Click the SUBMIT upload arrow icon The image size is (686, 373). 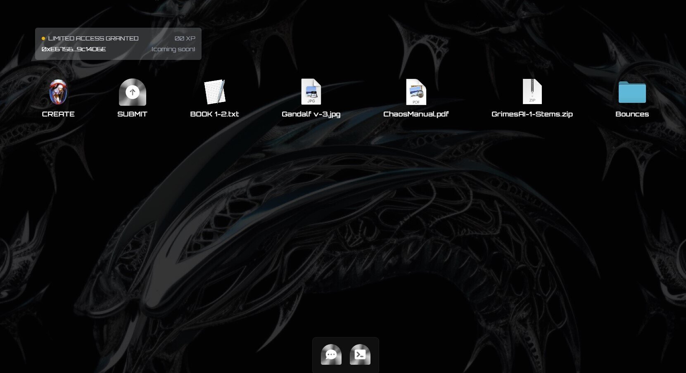pyautogui.click(x=133, y=92)
